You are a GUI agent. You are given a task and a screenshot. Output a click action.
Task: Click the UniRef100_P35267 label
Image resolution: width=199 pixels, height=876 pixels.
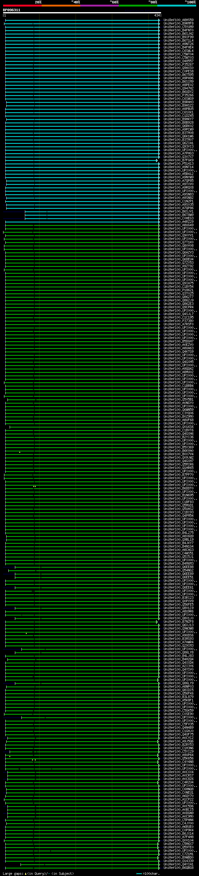[x=178, y=65]
